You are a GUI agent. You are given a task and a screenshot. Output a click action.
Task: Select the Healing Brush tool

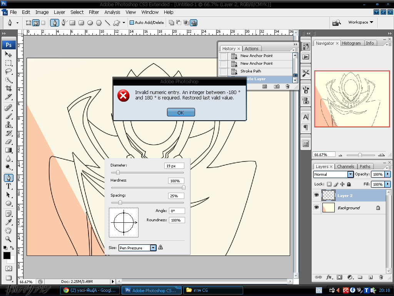pos(8,108)
